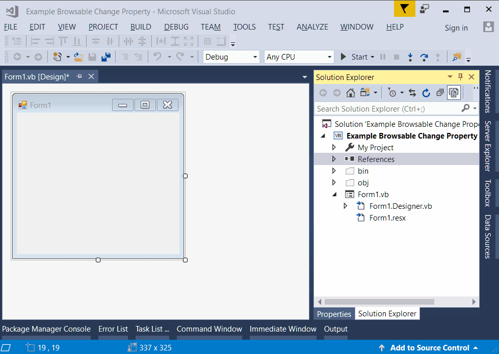Screen dimensions: 499x354
Task: Click the Refresh icon in Solution Explorer
Action: (426, 93)
